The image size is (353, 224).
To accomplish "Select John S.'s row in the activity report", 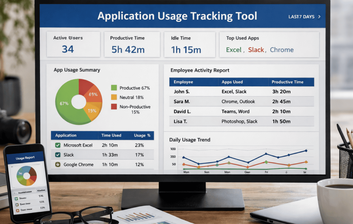I will coord(241,91).
